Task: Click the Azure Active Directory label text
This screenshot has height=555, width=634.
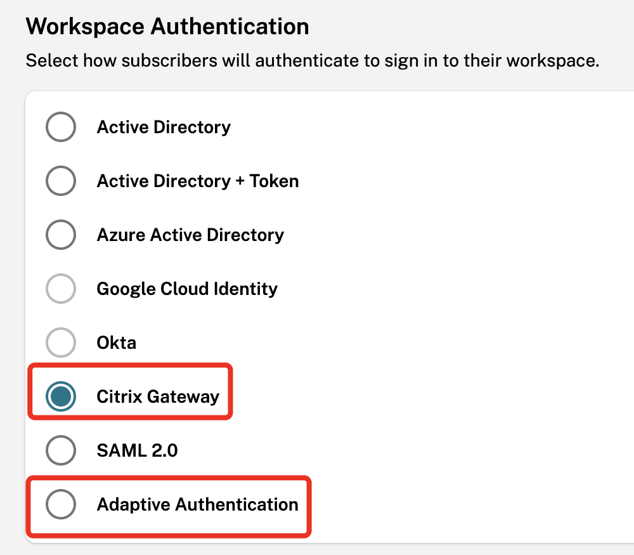Action: pos(190,235)
